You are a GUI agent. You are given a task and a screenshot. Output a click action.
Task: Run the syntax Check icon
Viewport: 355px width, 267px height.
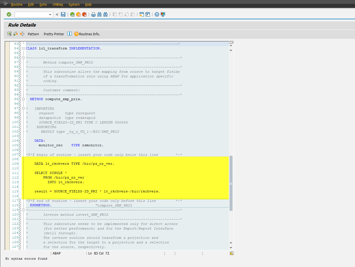tap(9, 34)
